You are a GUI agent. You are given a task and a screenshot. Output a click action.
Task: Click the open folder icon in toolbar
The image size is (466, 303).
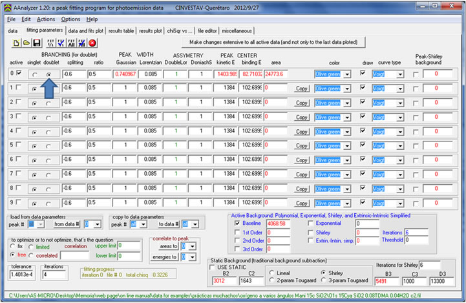click(27, 43)
